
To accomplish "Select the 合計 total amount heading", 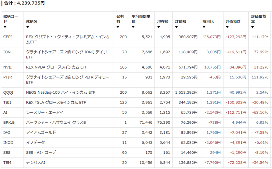I will point(24,3).
